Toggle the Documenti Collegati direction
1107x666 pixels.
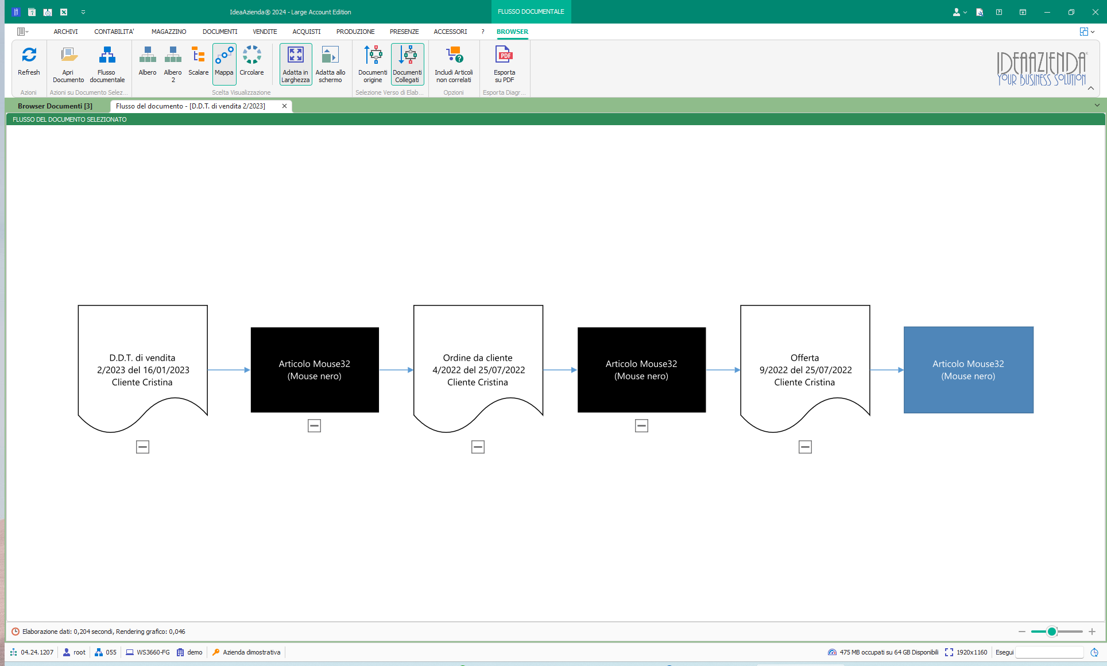(x=407, y=64)
